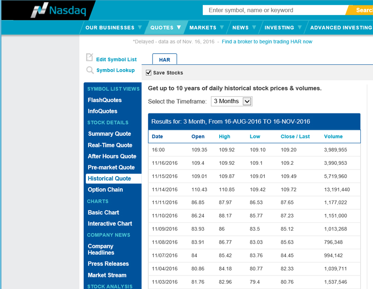Sort table by Volume column header
This screenshot has height=289, width=373.
[333, 136]
